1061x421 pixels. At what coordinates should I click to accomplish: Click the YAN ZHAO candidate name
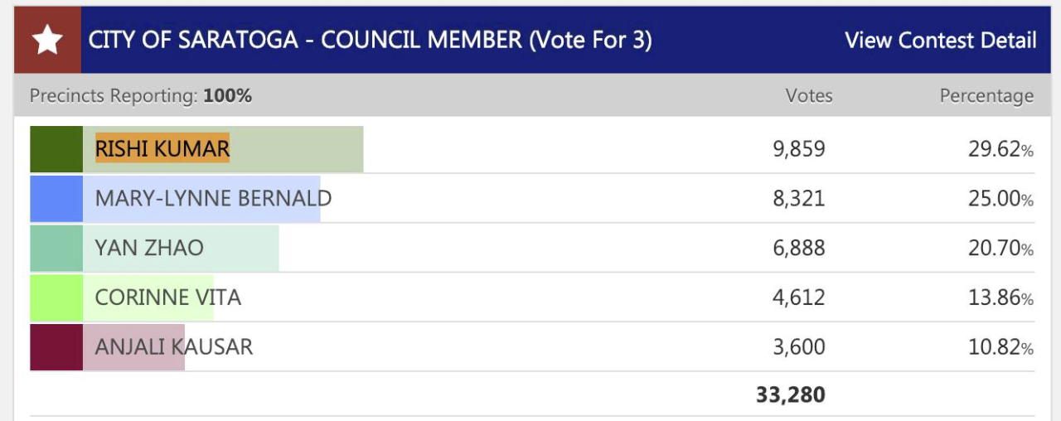coord(149,248)
